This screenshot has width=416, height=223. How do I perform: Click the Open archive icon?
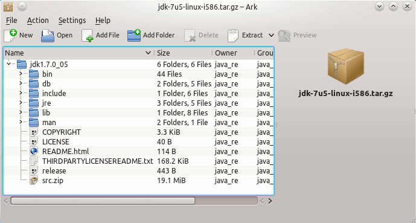point(48,35)
